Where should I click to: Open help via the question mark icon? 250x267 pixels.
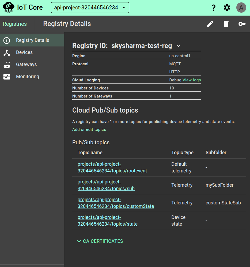214,8
